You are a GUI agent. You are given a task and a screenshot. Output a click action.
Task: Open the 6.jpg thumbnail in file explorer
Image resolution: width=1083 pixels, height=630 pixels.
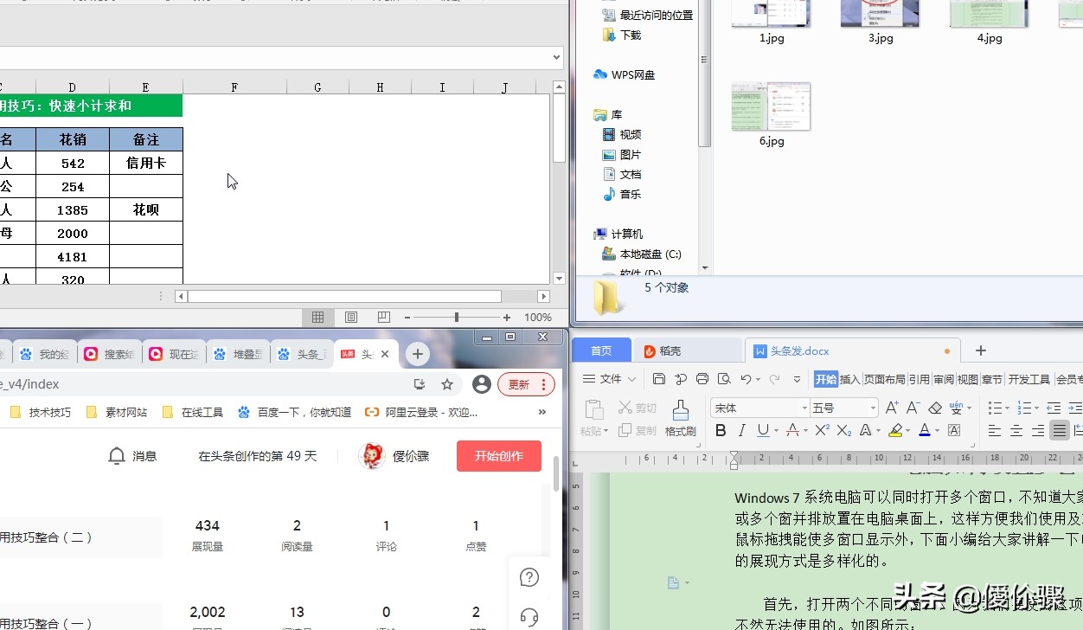(771, 106)
